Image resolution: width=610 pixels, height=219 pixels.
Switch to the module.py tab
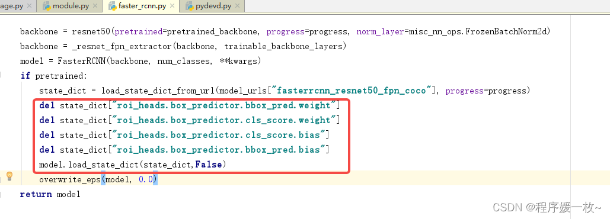point(70,6)
